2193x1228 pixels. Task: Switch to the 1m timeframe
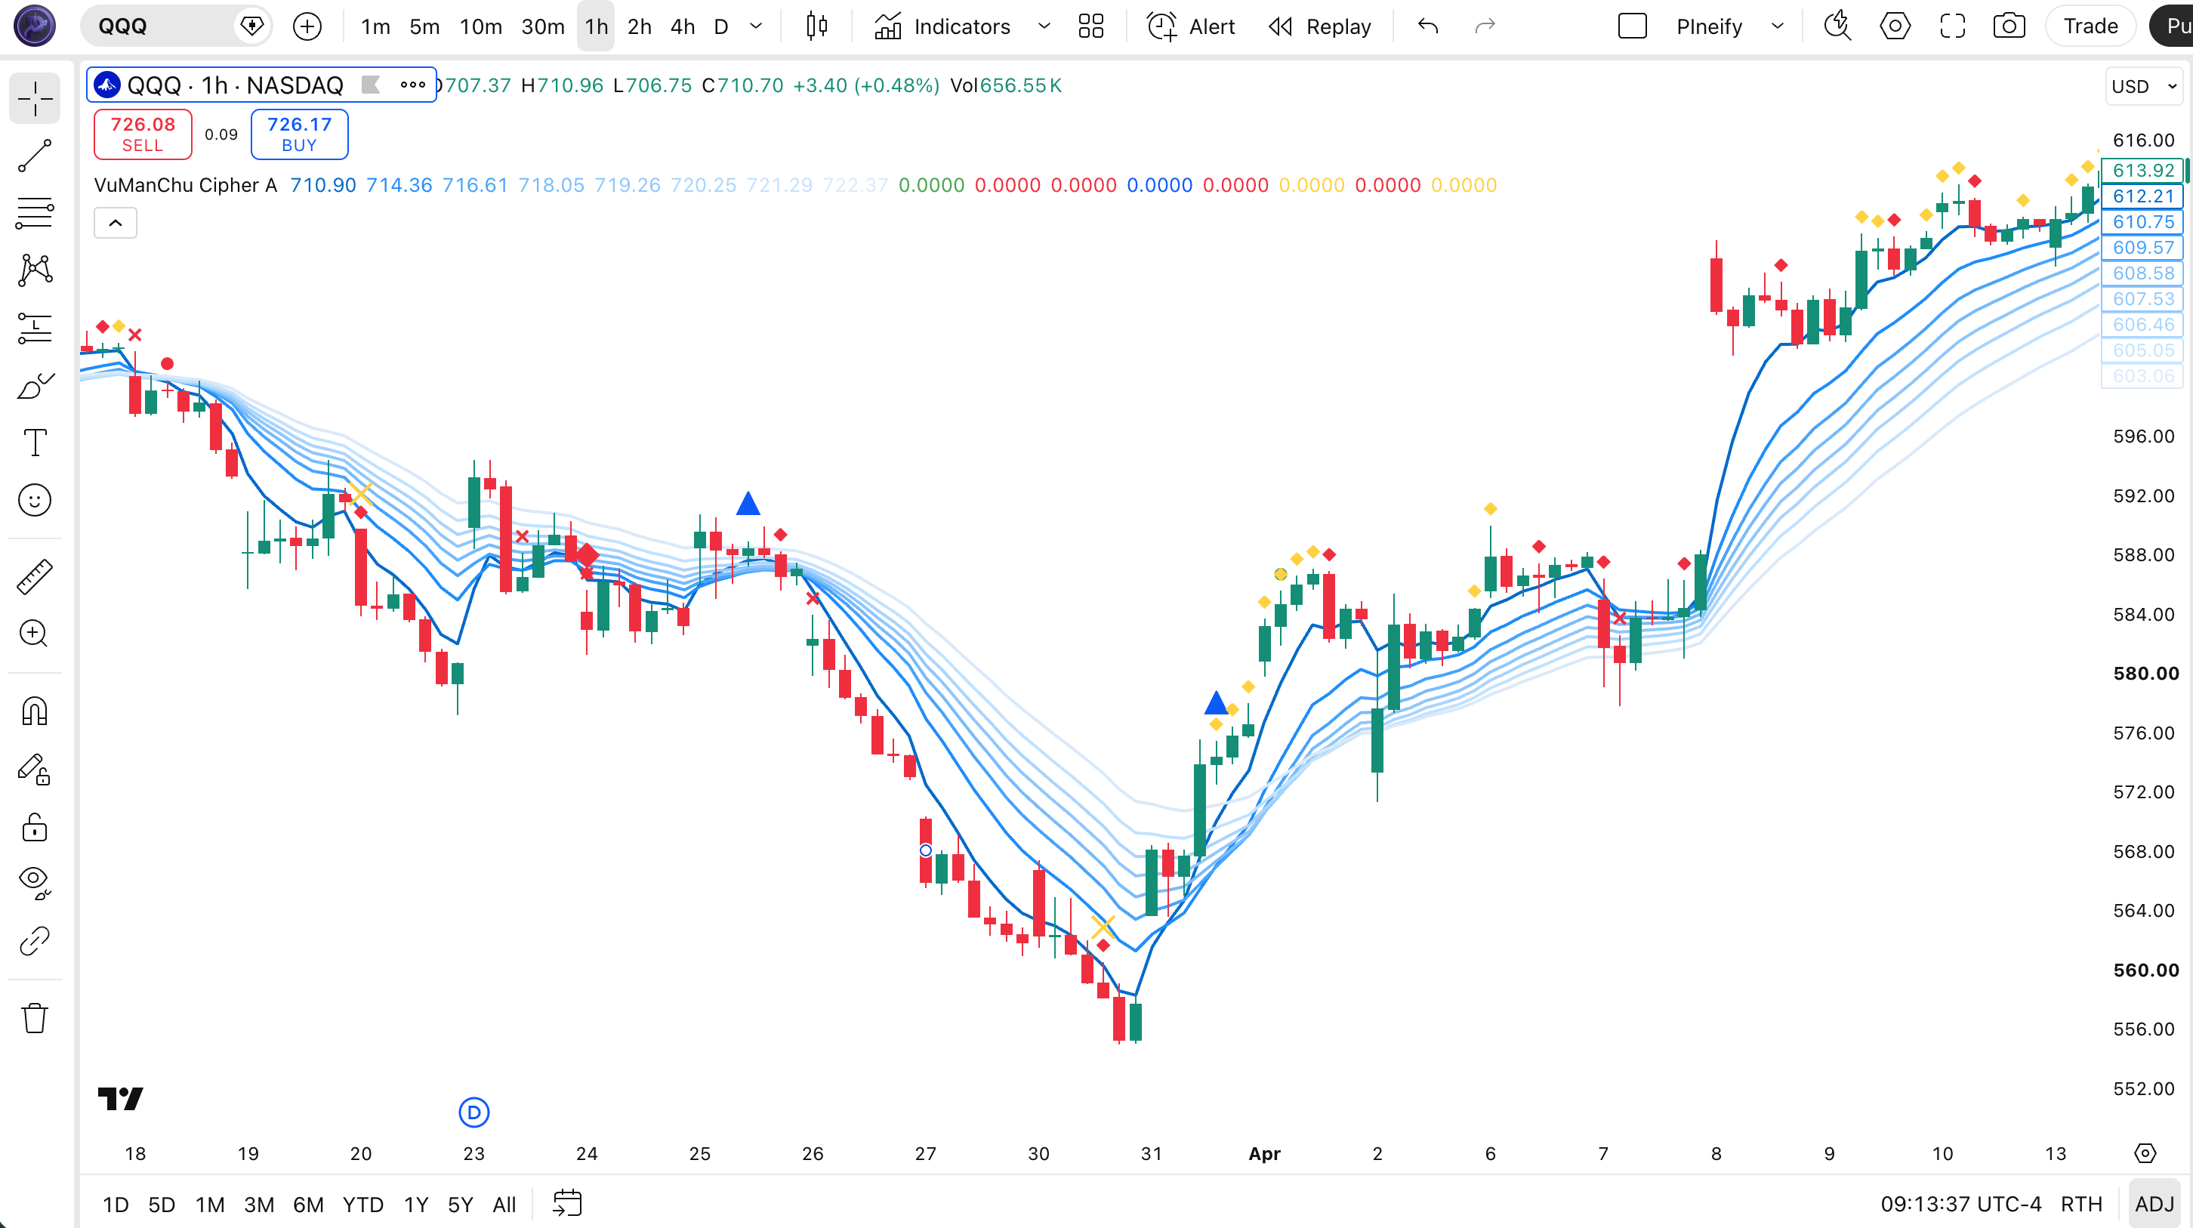pyautogui.click(x=375, y=26)
